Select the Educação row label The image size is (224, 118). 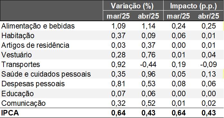[18, 94]
